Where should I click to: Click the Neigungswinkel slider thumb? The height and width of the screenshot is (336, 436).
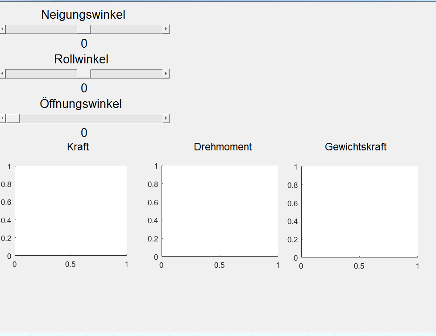click(84, 29)
